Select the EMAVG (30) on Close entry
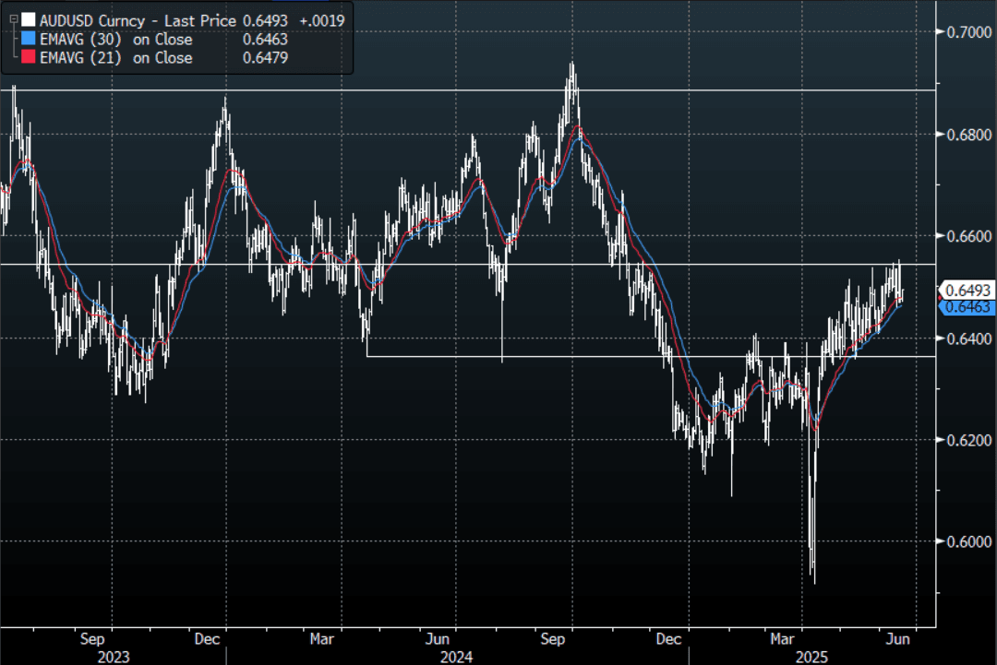This screenshot has height=665, width=997. tap(116, 39)
